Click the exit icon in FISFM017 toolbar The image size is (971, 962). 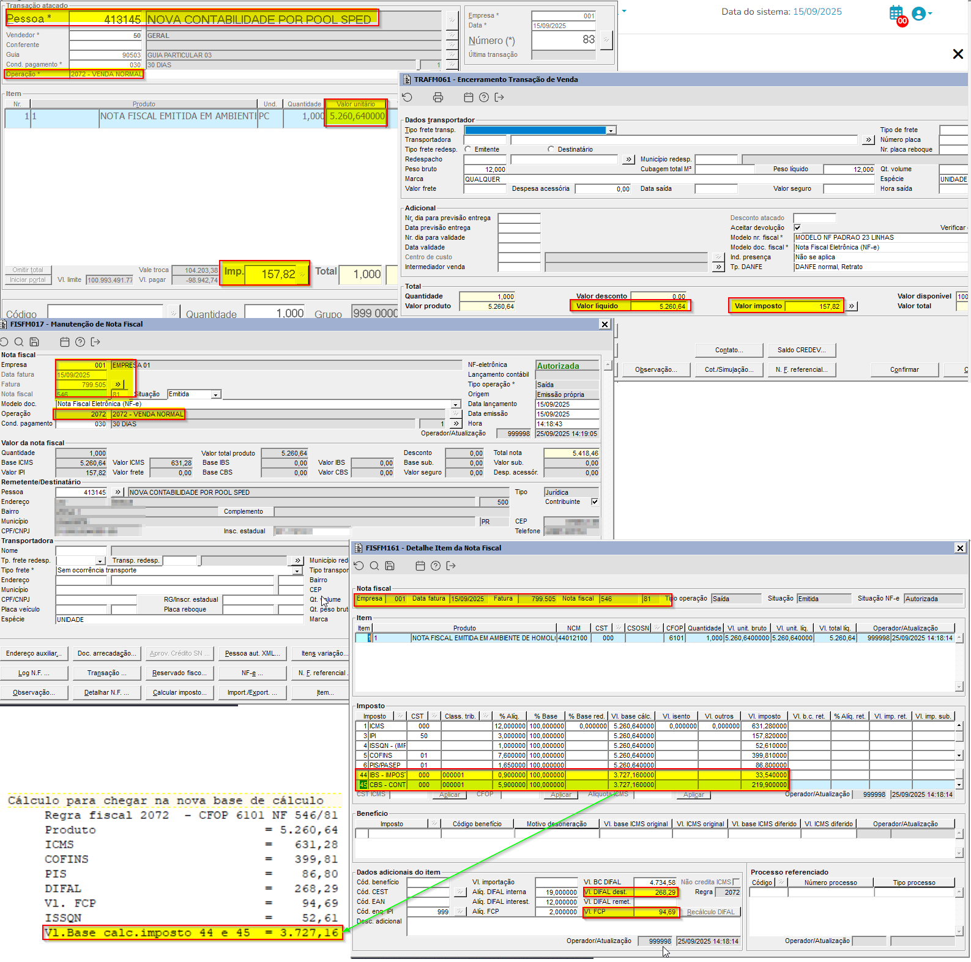[x=95, y=342]
